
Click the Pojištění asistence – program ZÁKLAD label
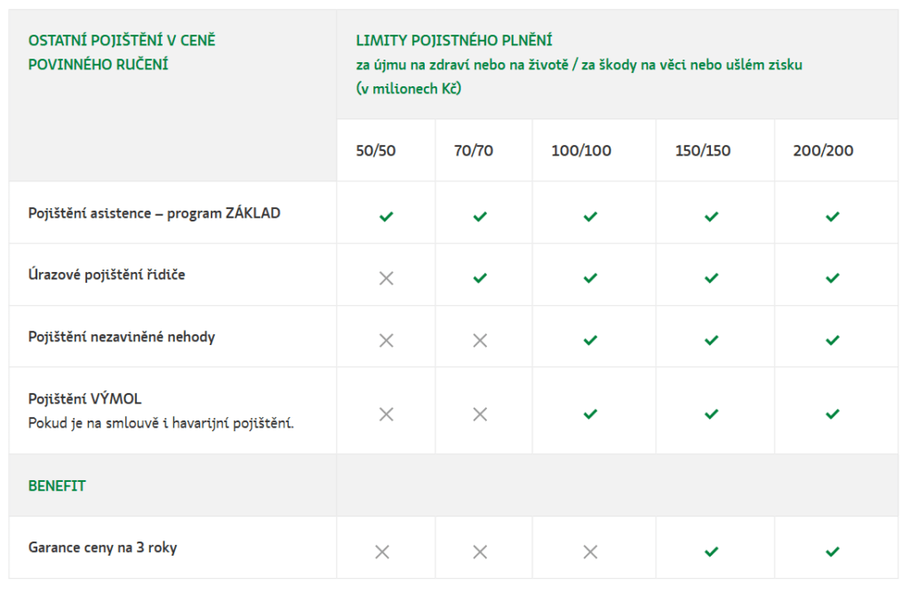coord(154,213)
